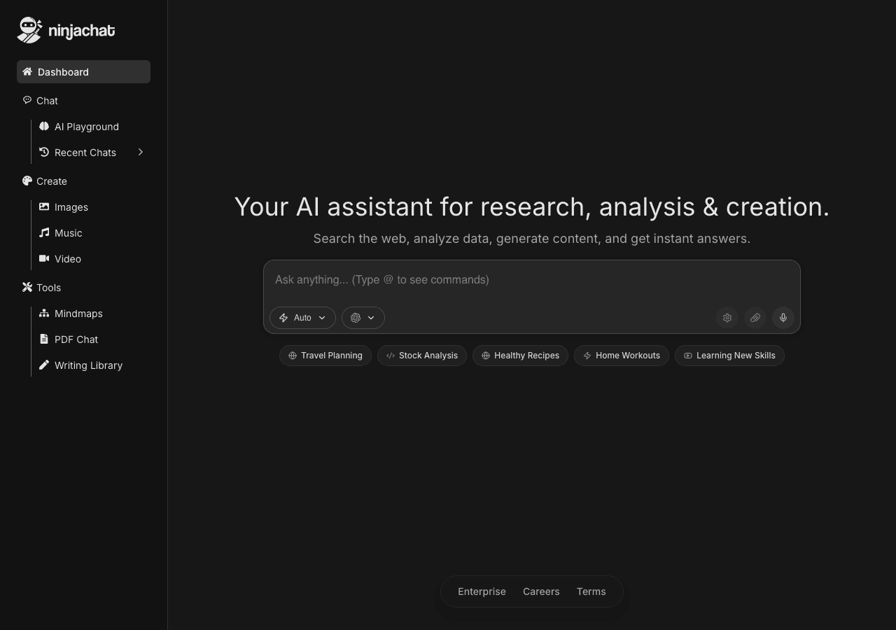Open the Careers link
The image size is (896, 630).
[x=541, y=591]
